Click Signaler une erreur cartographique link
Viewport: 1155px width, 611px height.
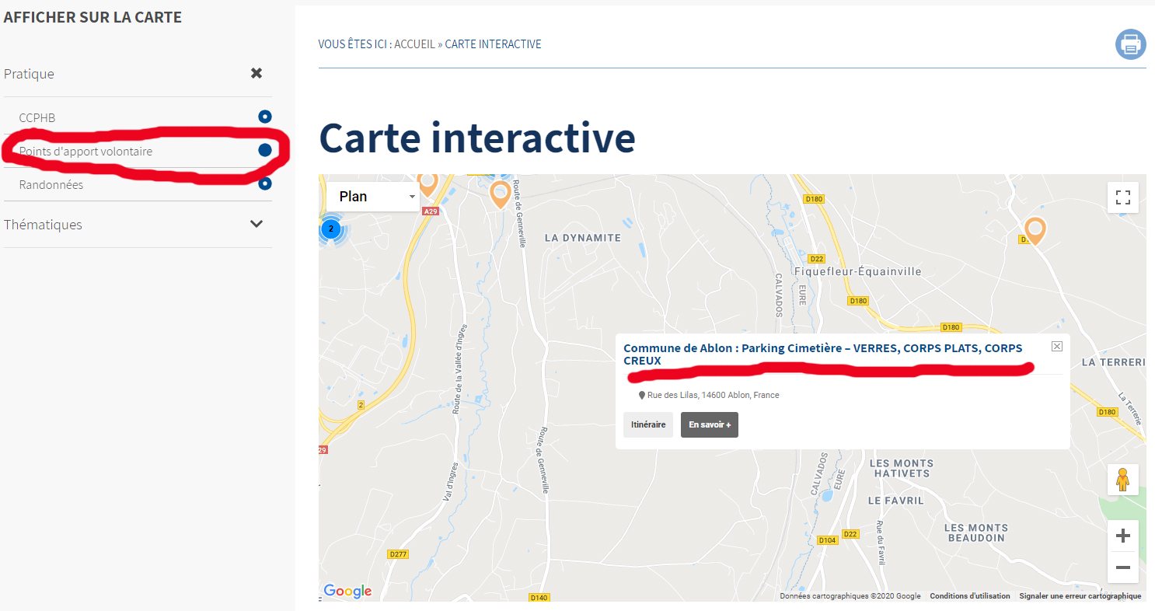click(1080, 596)
